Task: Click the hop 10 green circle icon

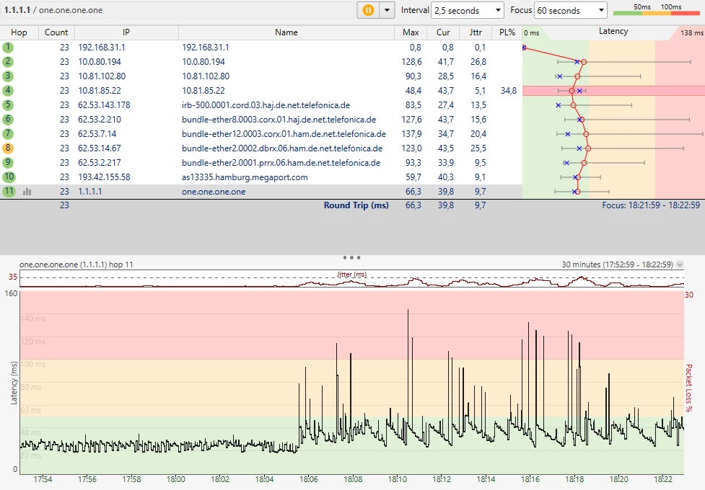Action: tap(8, 177)
